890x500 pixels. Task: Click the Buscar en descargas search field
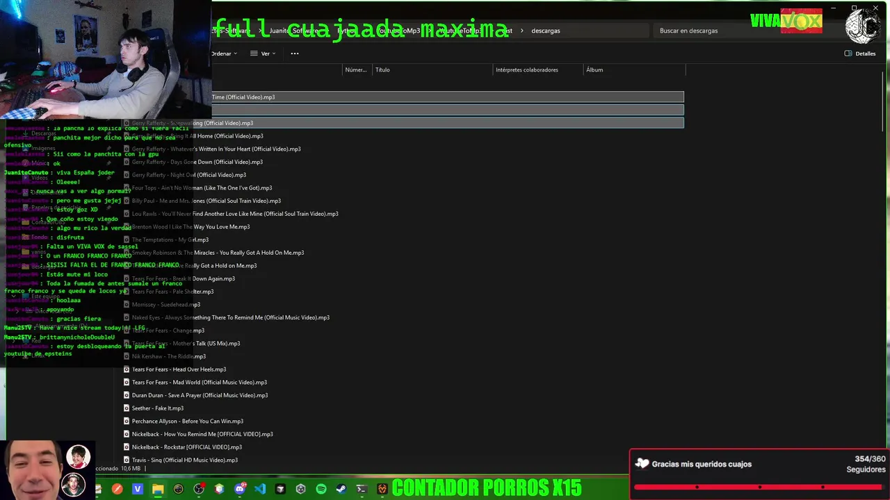pyautogui.click(x=738, y=31)
